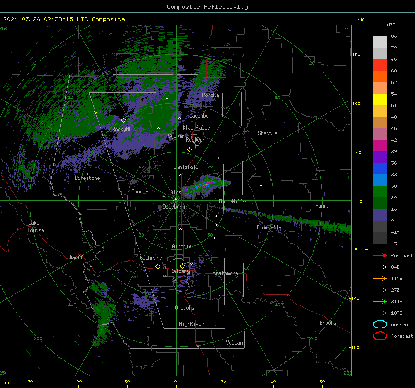Click the orange 111V arrow legend icon
The image size is (415, 388).
[380, 278]
